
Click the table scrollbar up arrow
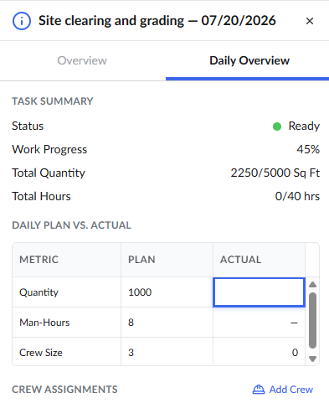pos(312,285)
